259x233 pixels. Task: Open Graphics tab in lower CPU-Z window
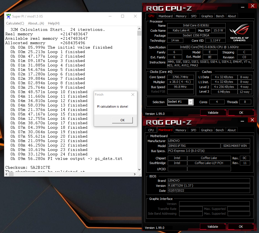[x=207, y=130]
